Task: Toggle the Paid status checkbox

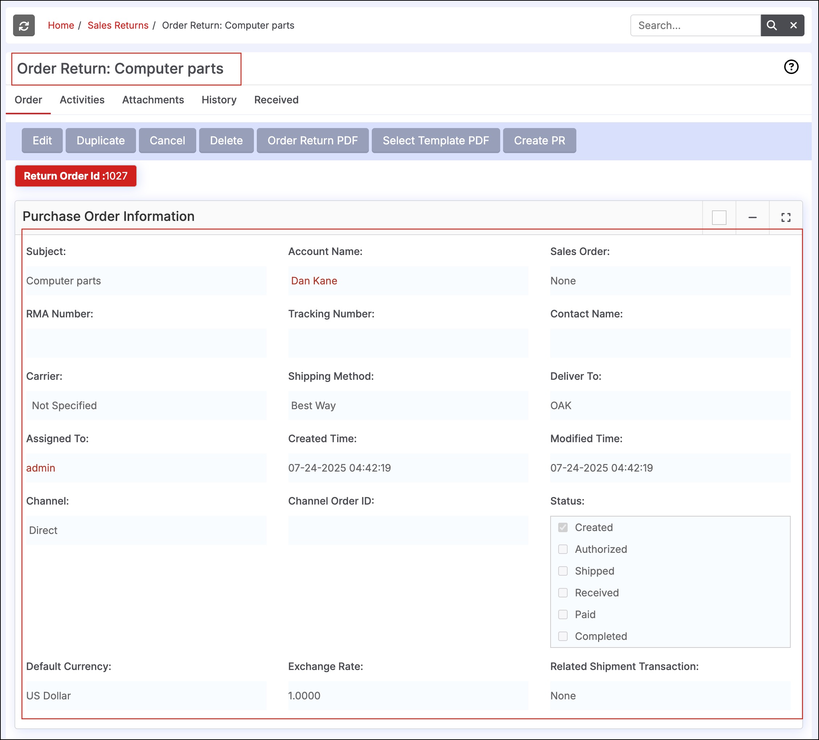Action: point(563,614)
